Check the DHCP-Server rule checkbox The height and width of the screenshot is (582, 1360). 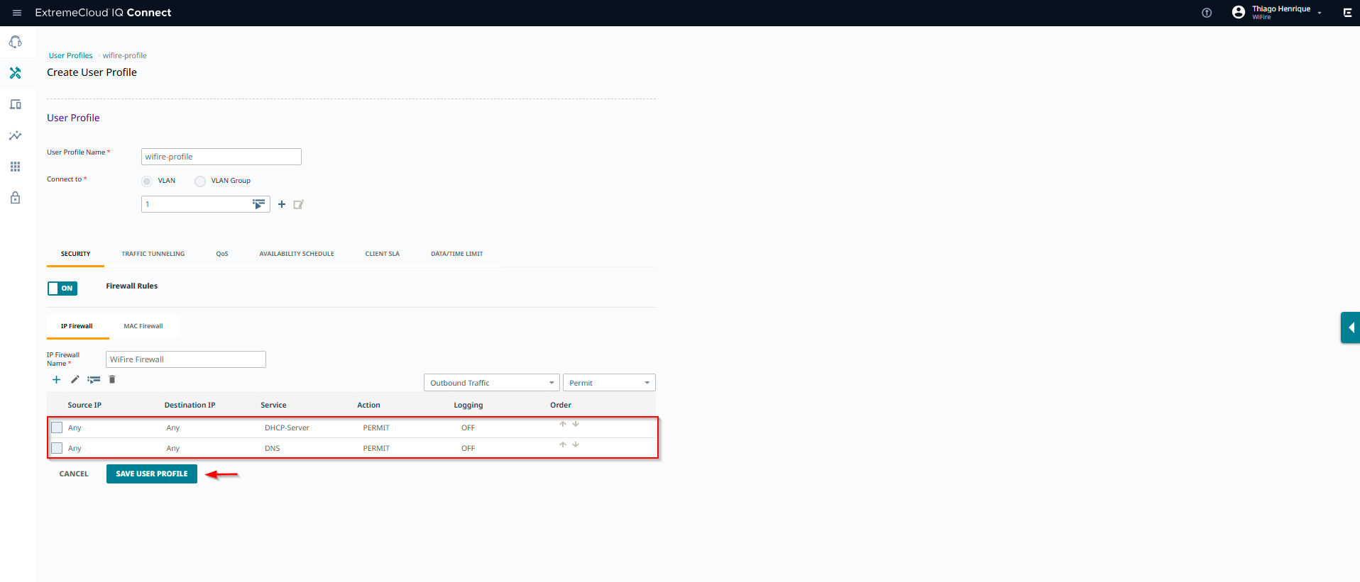click(57, 427)
